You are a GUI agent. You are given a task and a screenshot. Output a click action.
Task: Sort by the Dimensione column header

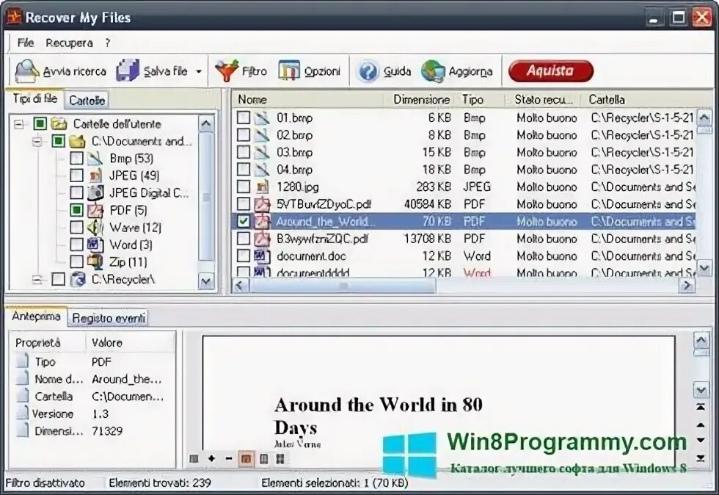(x=421, y=99)
